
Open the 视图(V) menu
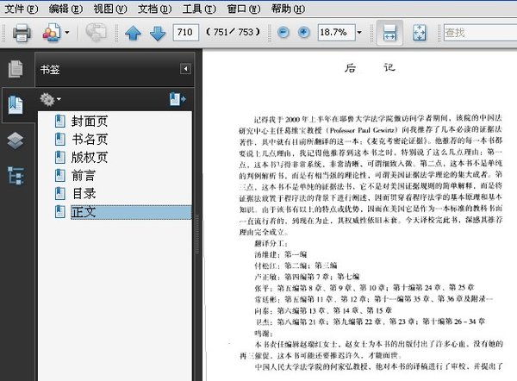point(110,9)
